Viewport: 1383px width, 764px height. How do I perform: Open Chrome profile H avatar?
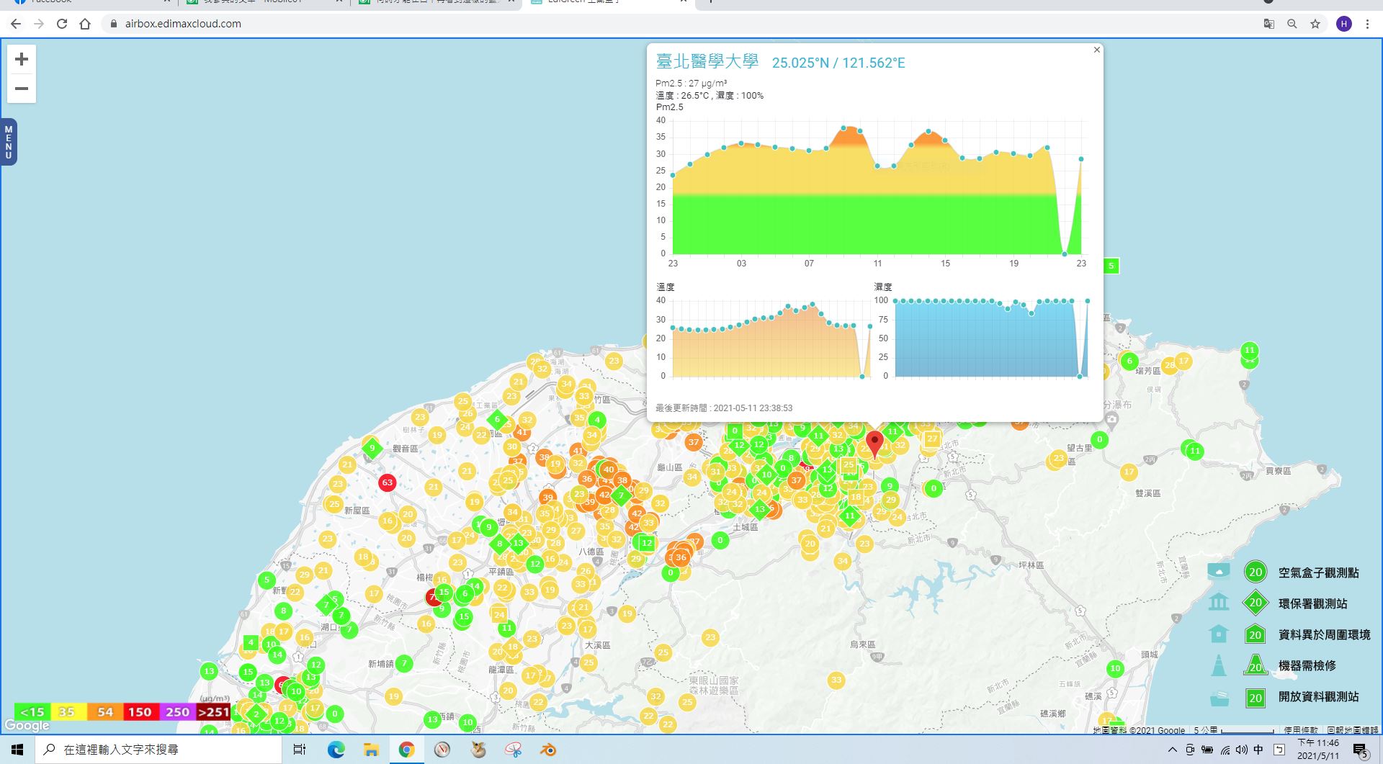tap(1344, 24)
